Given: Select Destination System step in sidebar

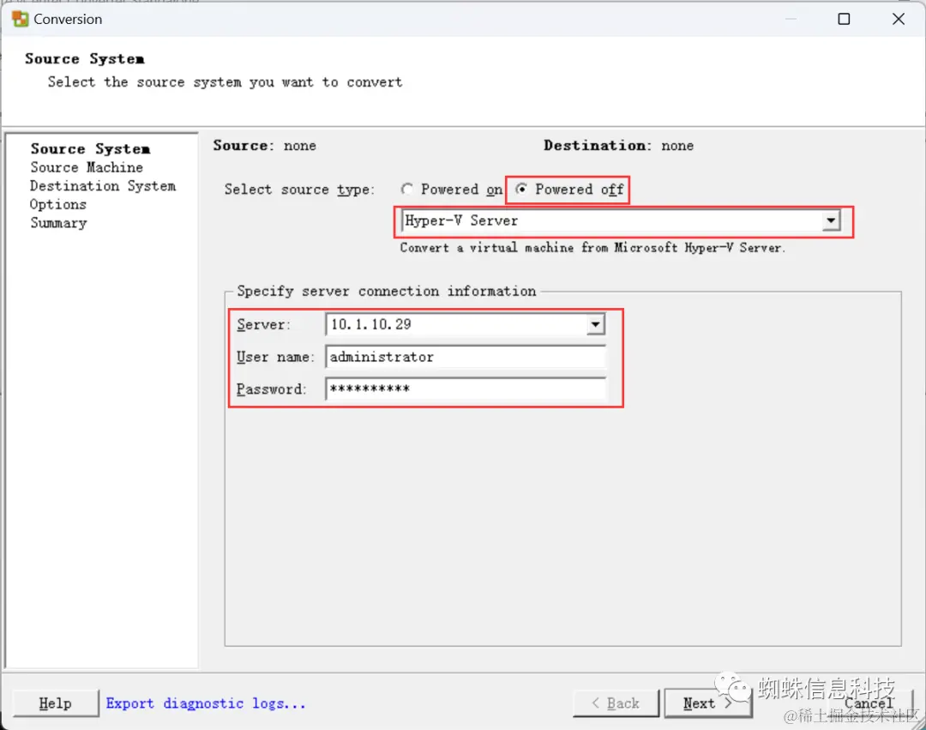Looking at the screenshot, I should (103, 186).
